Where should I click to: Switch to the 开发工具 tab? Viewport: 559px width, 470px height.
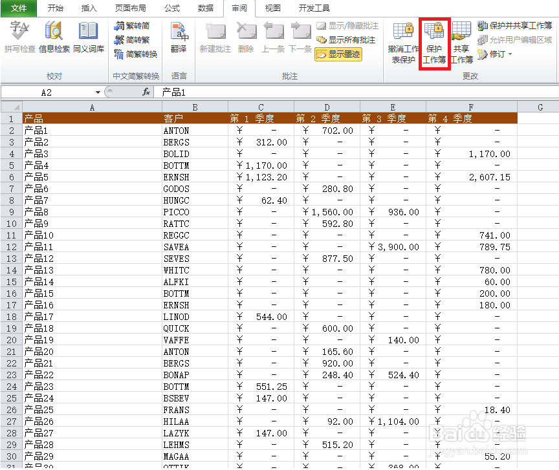[x=314, y=8]
